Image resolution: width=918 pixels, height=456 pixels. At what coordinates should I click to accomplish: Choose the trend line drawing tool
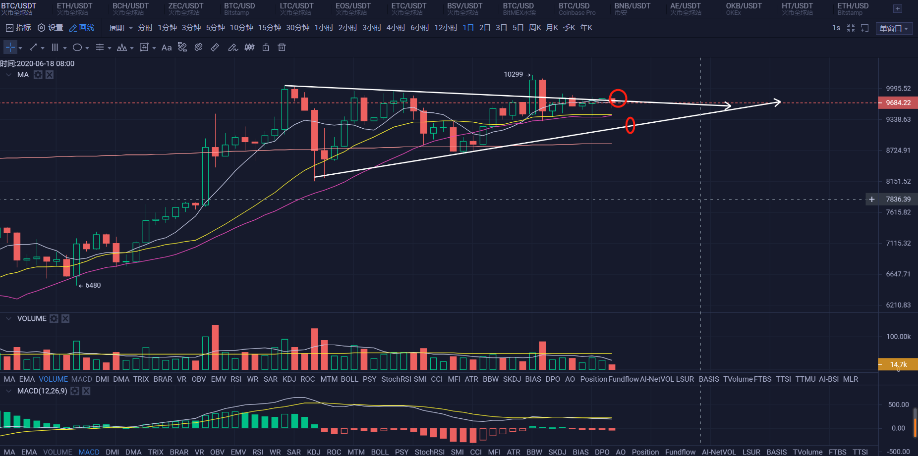click(33, 48)
